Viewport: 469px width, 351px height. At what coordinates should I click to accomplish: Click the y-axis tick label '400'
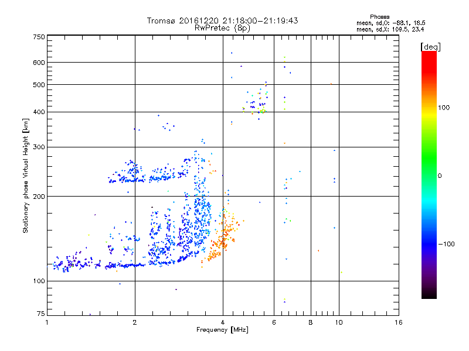[39, 112]
